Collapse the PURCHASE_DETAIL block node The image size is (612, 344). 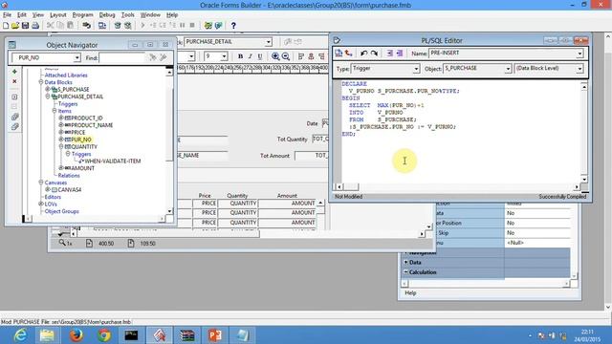click(48, 97)
